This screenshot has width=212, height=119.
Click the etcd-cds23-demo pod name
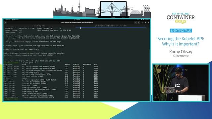[x=30, y=86]
